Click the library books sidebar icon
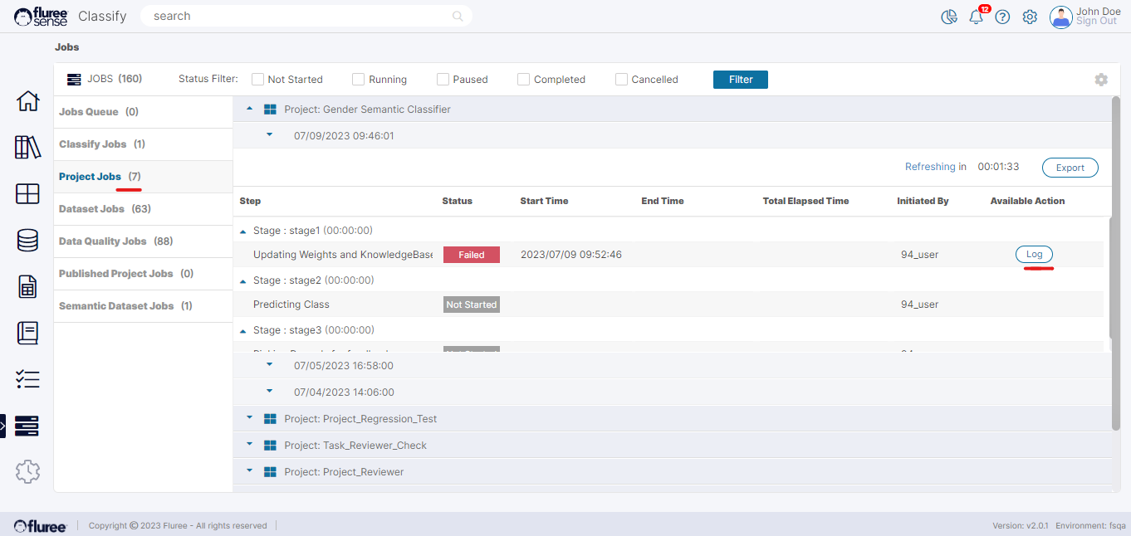 coord(27,148)
